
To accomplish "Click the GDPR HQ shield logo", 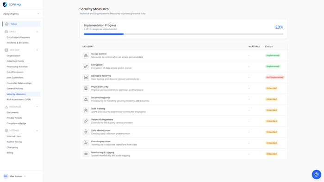I will pyautogui.click(x=5, y=5).
